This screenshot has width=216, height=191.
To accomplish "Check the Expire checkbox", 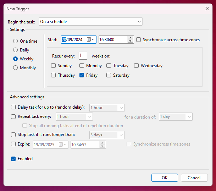I will pyautogui.click(x=13, y=144).
